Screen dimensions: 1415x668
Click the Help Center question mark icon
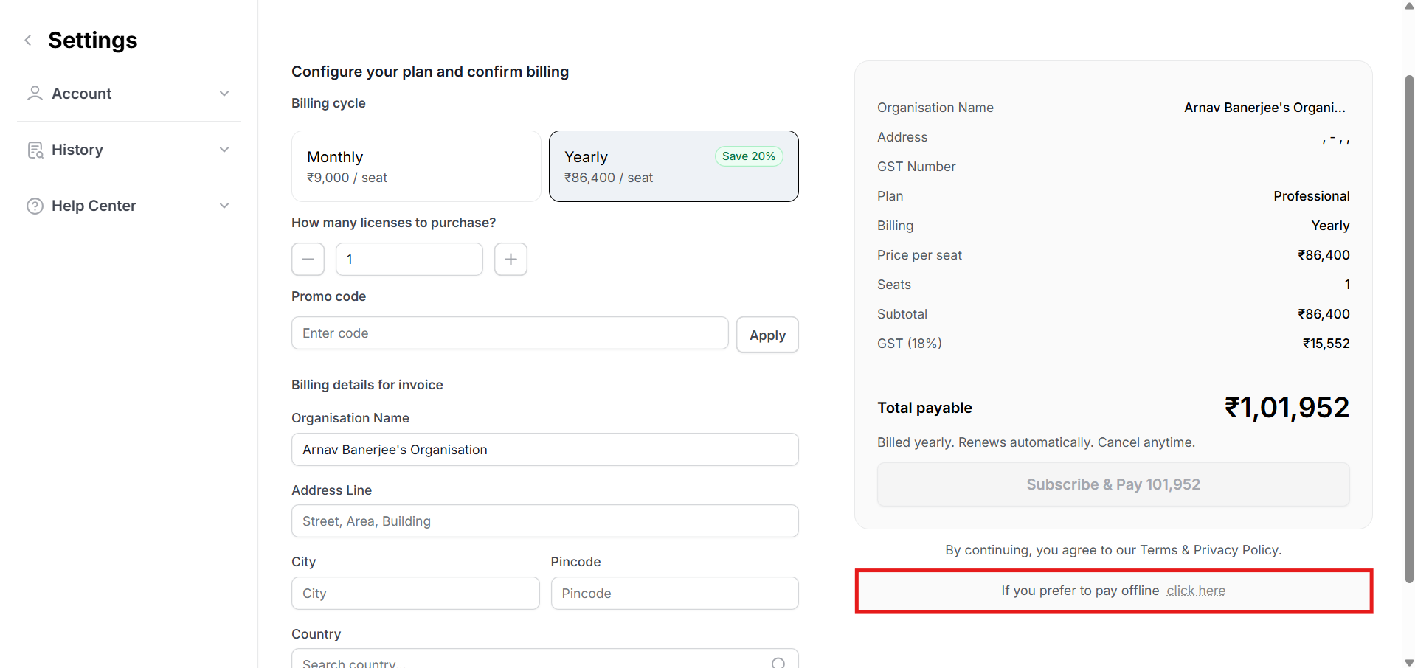click(x=35, y=206)
